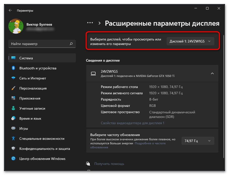Click the "Получить помощь" link
Viewport: 229px width, 175px height.
[109, 164]
